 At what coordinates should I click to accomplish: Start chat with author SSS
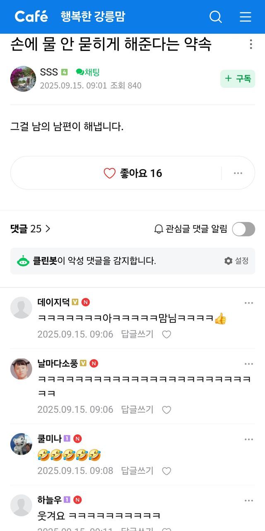pos(88,73)
